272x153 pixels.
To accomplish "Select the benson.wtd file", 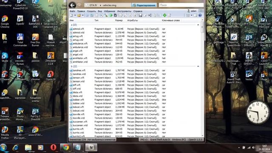I will point(79,81).
